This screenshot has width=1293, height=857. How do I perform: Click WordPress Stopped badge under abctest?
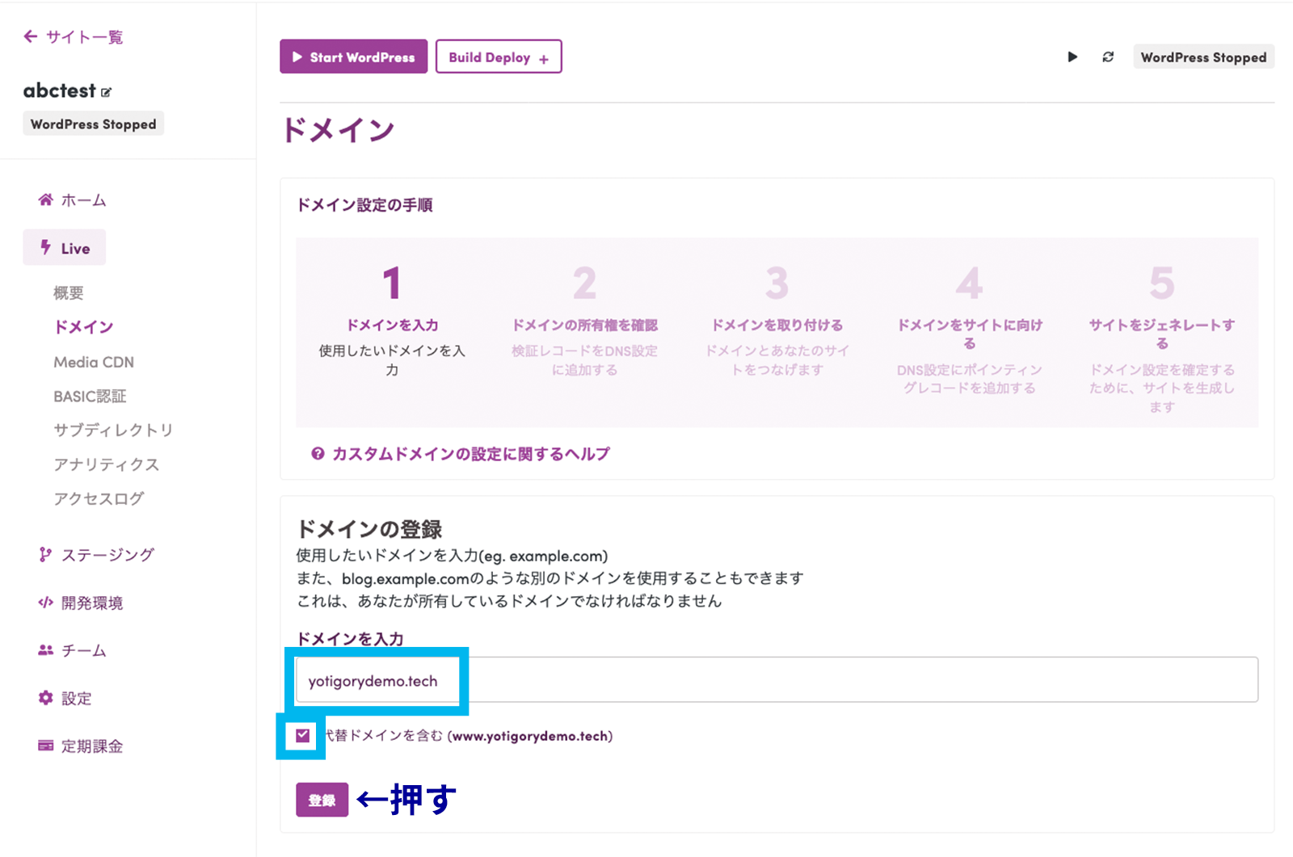click(94, 124)
